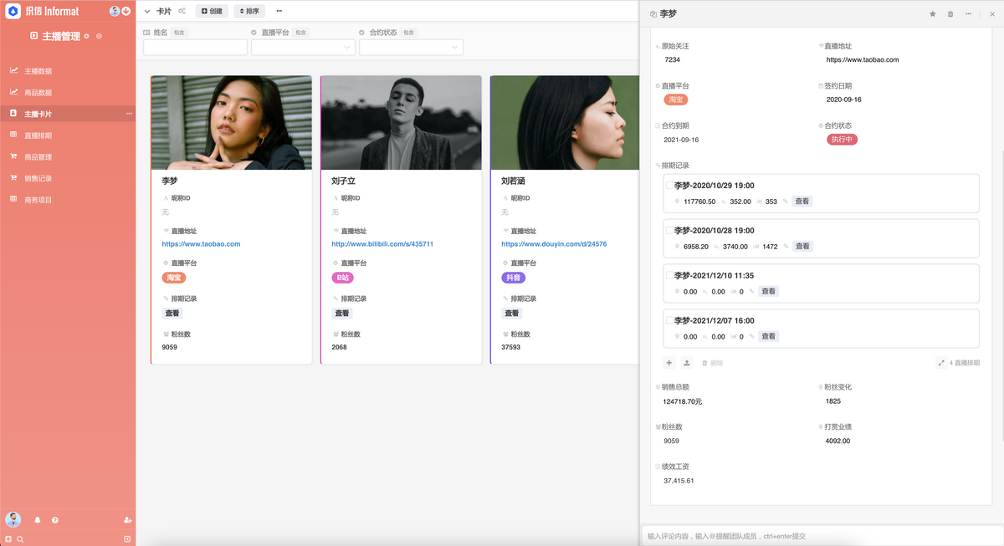Open the 直播平台 filter dropdown
Image resolution: width=1004 pixels, height=546 pixels.
pos(303,48)
